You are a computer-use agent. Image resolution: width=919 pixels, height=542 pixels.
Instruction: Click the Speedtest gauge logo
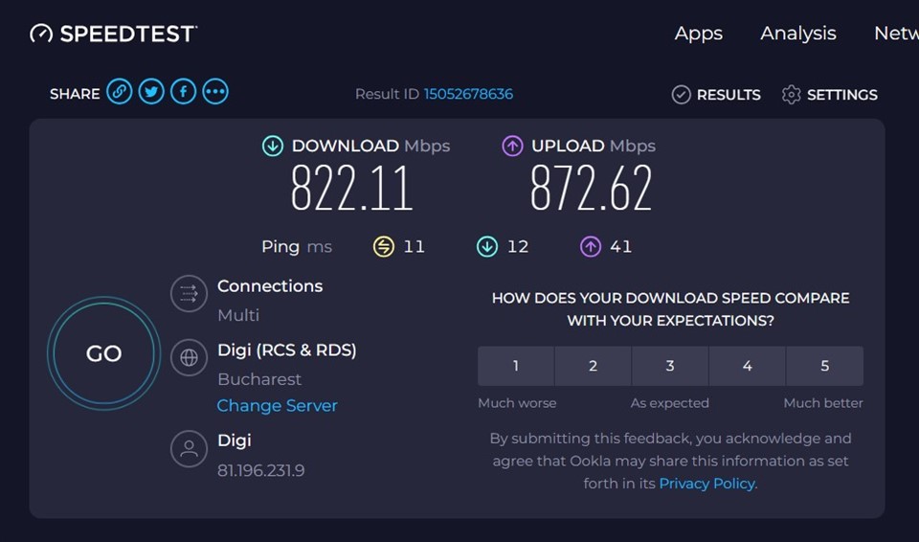(x=41, y=34)
